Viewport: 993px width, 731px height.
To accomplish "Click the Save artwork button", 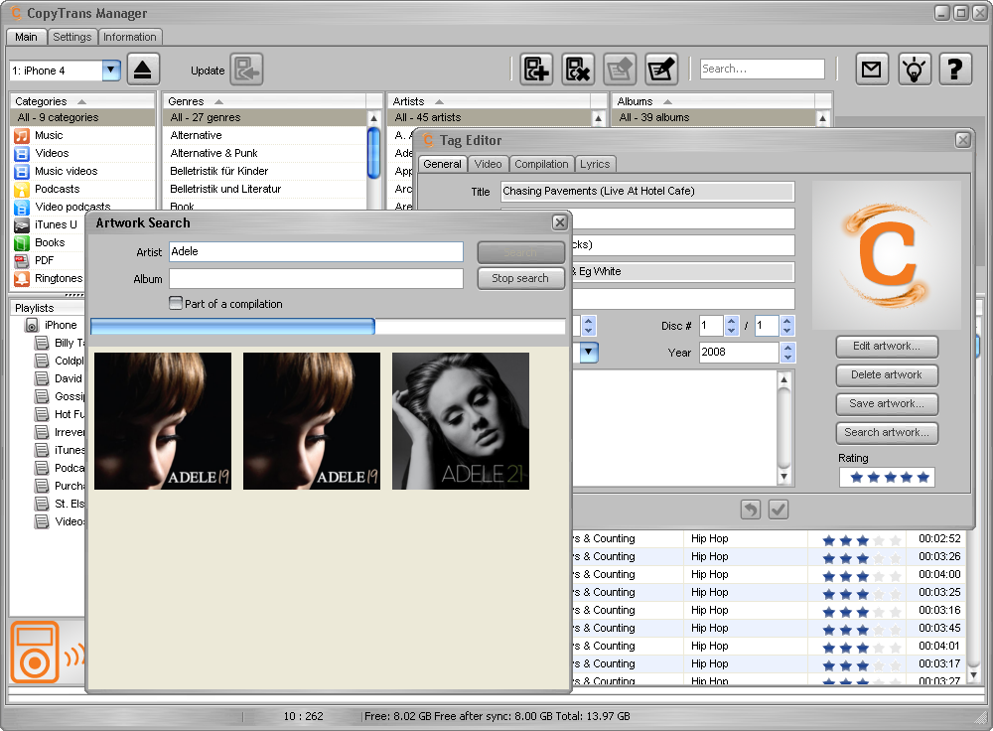I will click(887, 403).
